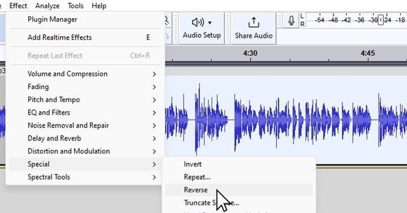Open Audio Setup options
Image resolution: width=407 pixels, height=213 pixels.
tap(202, 28)
